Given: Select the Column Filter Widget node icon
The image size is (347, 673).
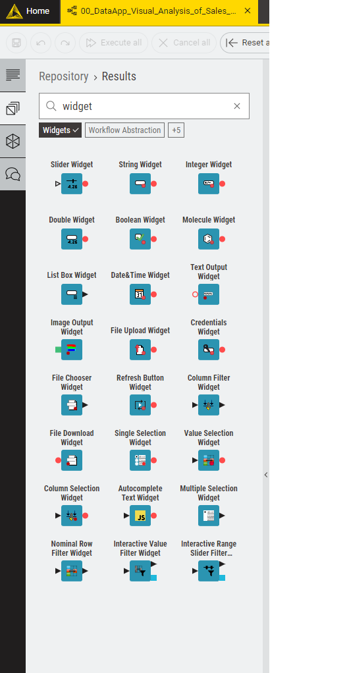Looking at the screenshot, I should coord(209,405).
